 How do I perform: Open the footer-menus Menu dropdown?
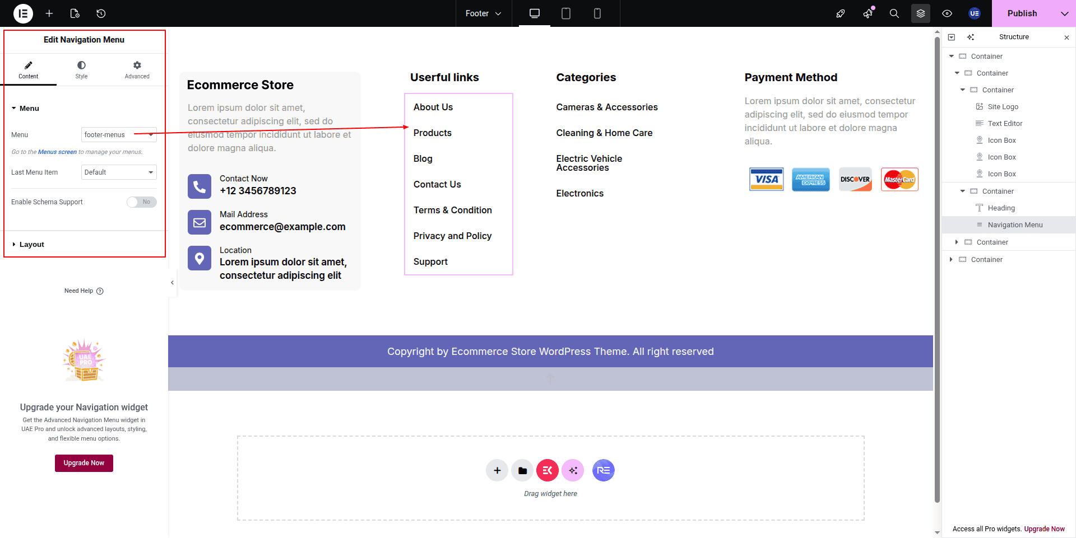coord(119,135)
